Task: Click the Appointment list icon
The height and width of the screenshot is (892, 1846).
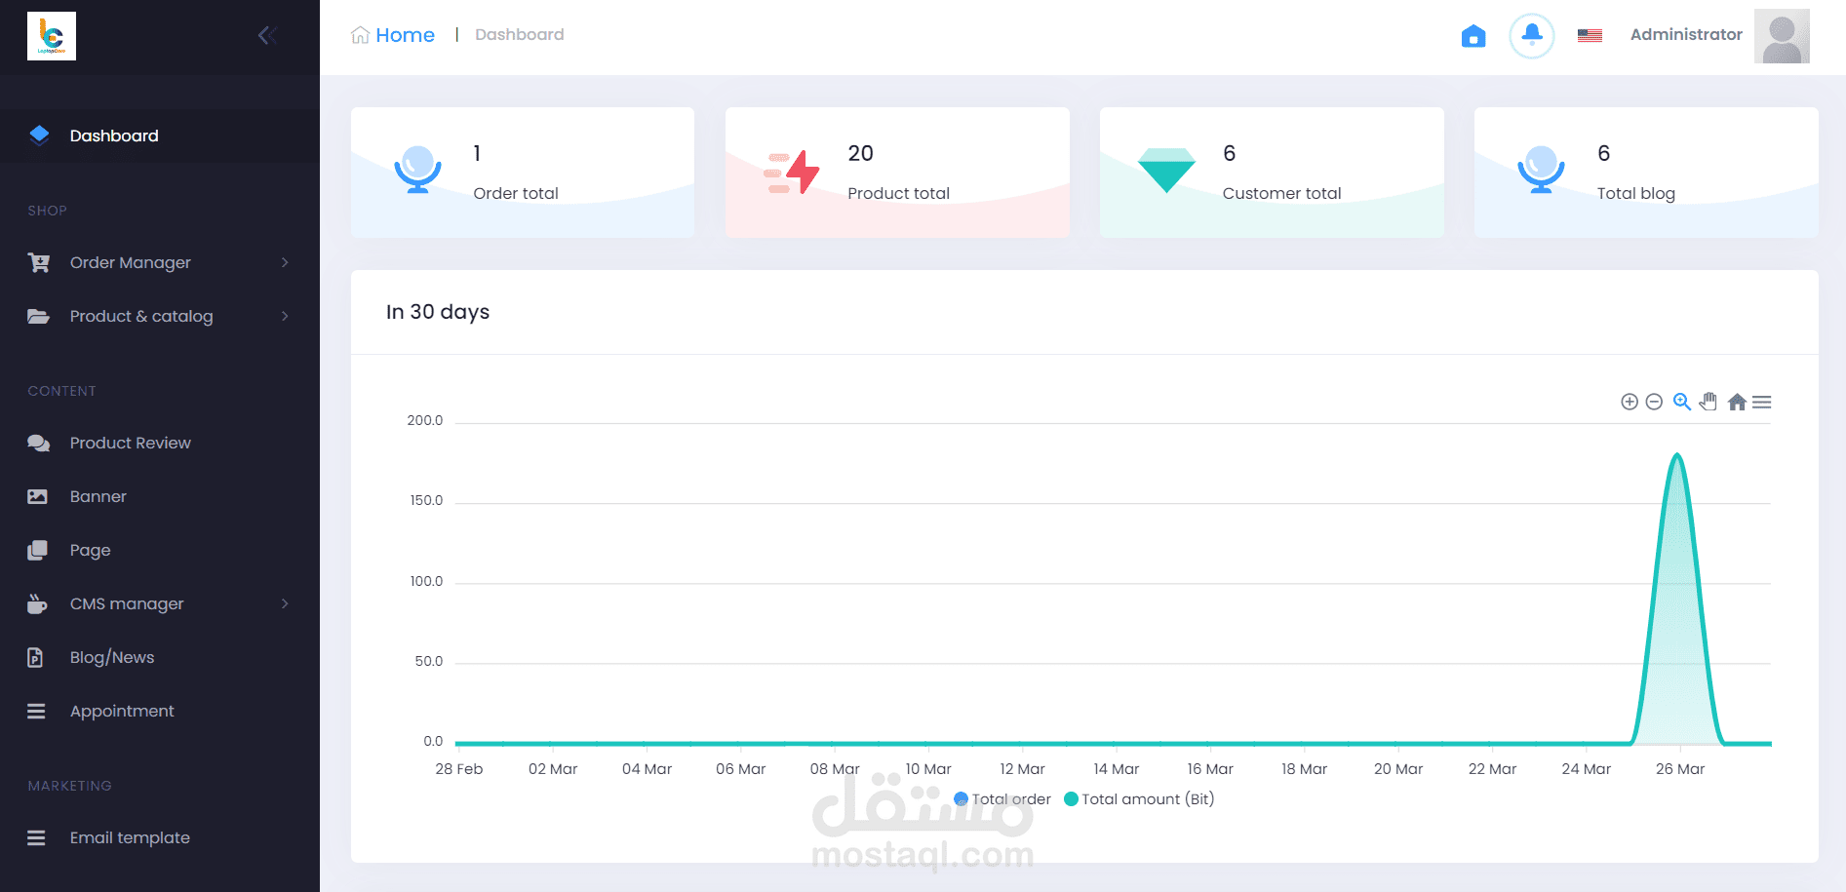Action: [36, 711]
